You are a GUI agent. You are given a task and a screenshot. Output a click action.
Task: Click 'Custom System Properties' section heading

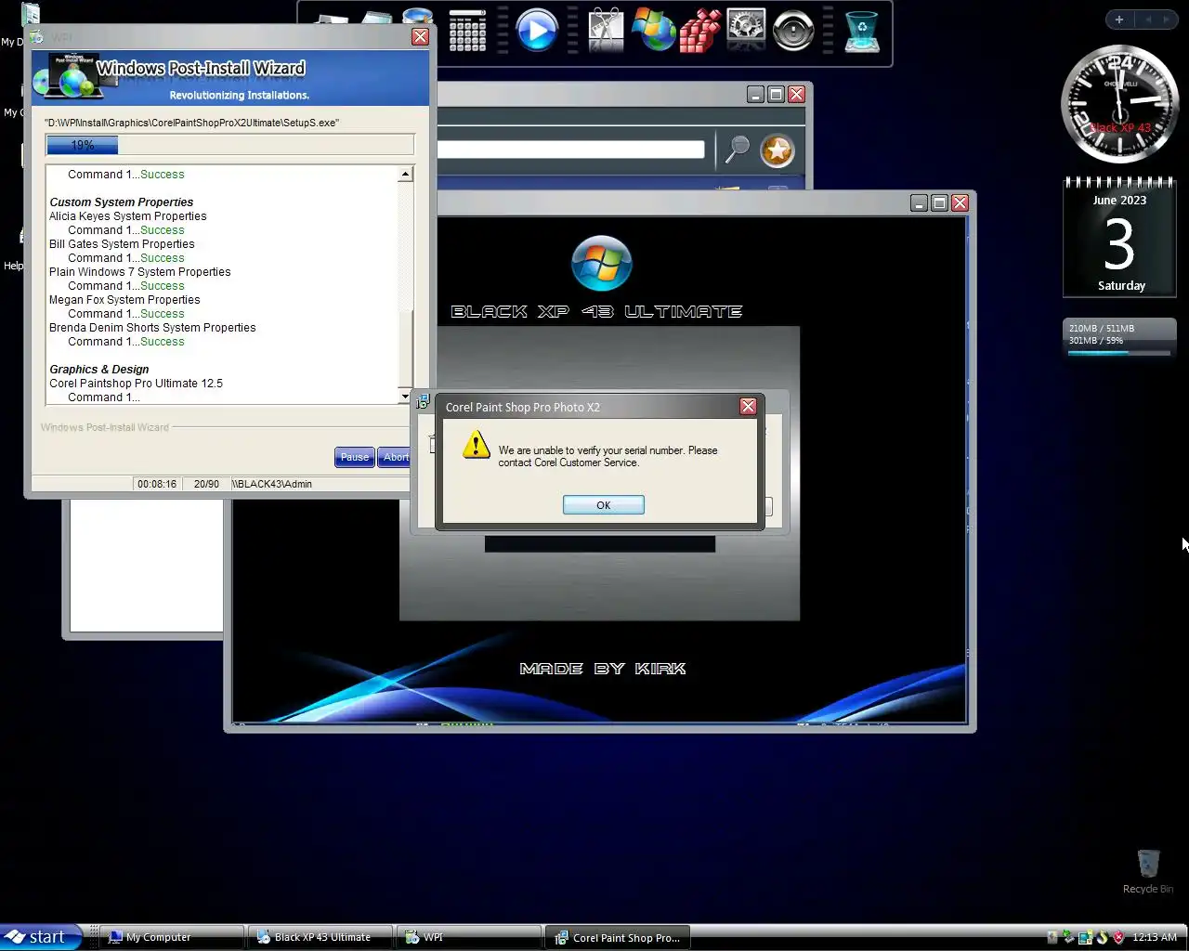(122, 202)
